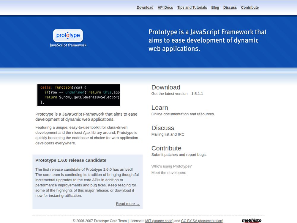The width and height of the screenshot is (297, 223).
Task: Click 'Read more →' on release candidate post
Action: 128,204
